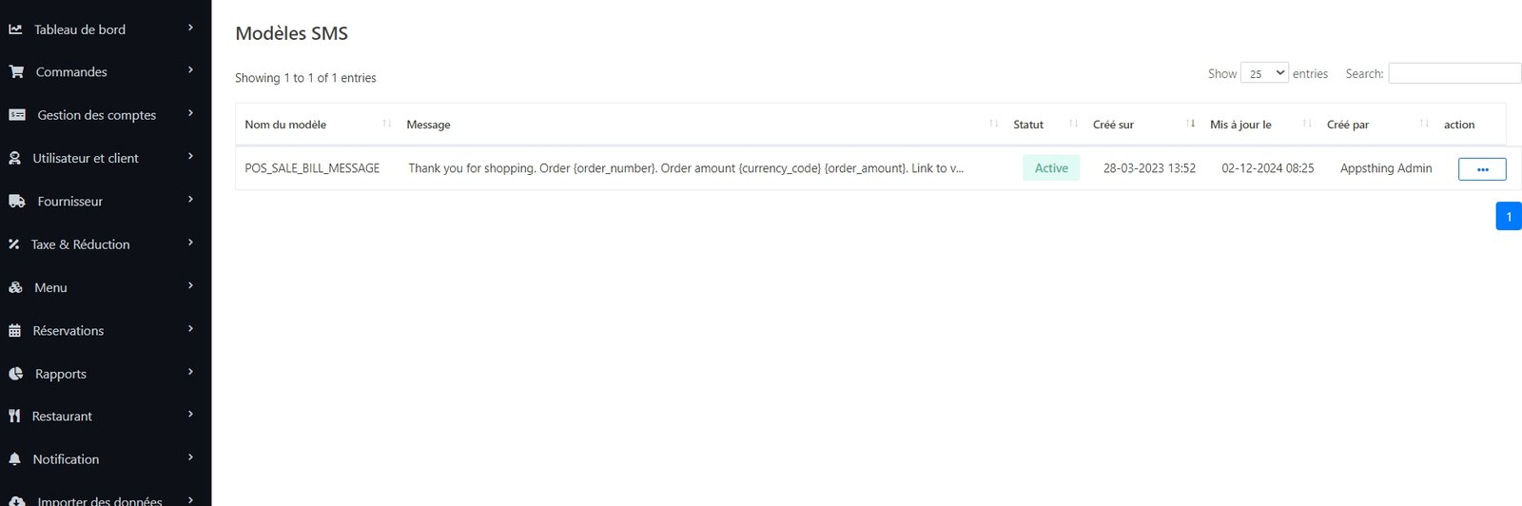Open the Importer des données menu item

[99, 500]
